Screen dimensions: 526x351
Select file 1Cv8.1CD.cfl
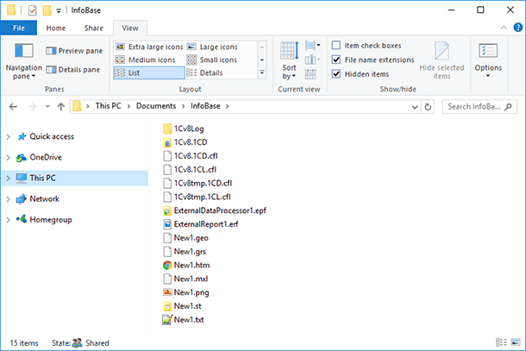point(191,156)
